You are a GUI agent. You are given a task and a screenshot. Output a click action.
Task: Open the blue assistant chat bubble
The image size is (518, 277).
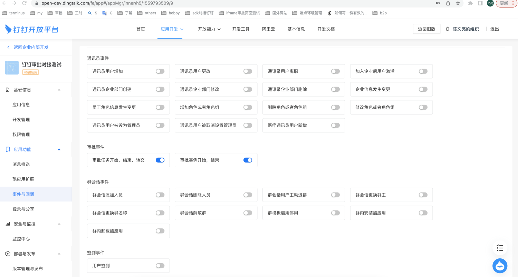500,266
